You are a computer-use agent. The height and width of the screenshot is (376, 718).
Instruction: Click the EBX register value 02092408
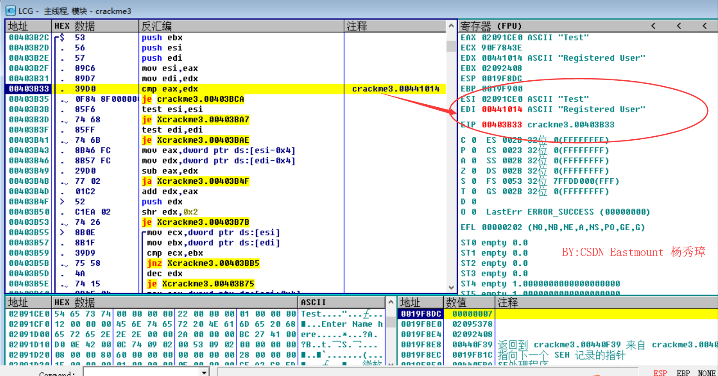502,68
